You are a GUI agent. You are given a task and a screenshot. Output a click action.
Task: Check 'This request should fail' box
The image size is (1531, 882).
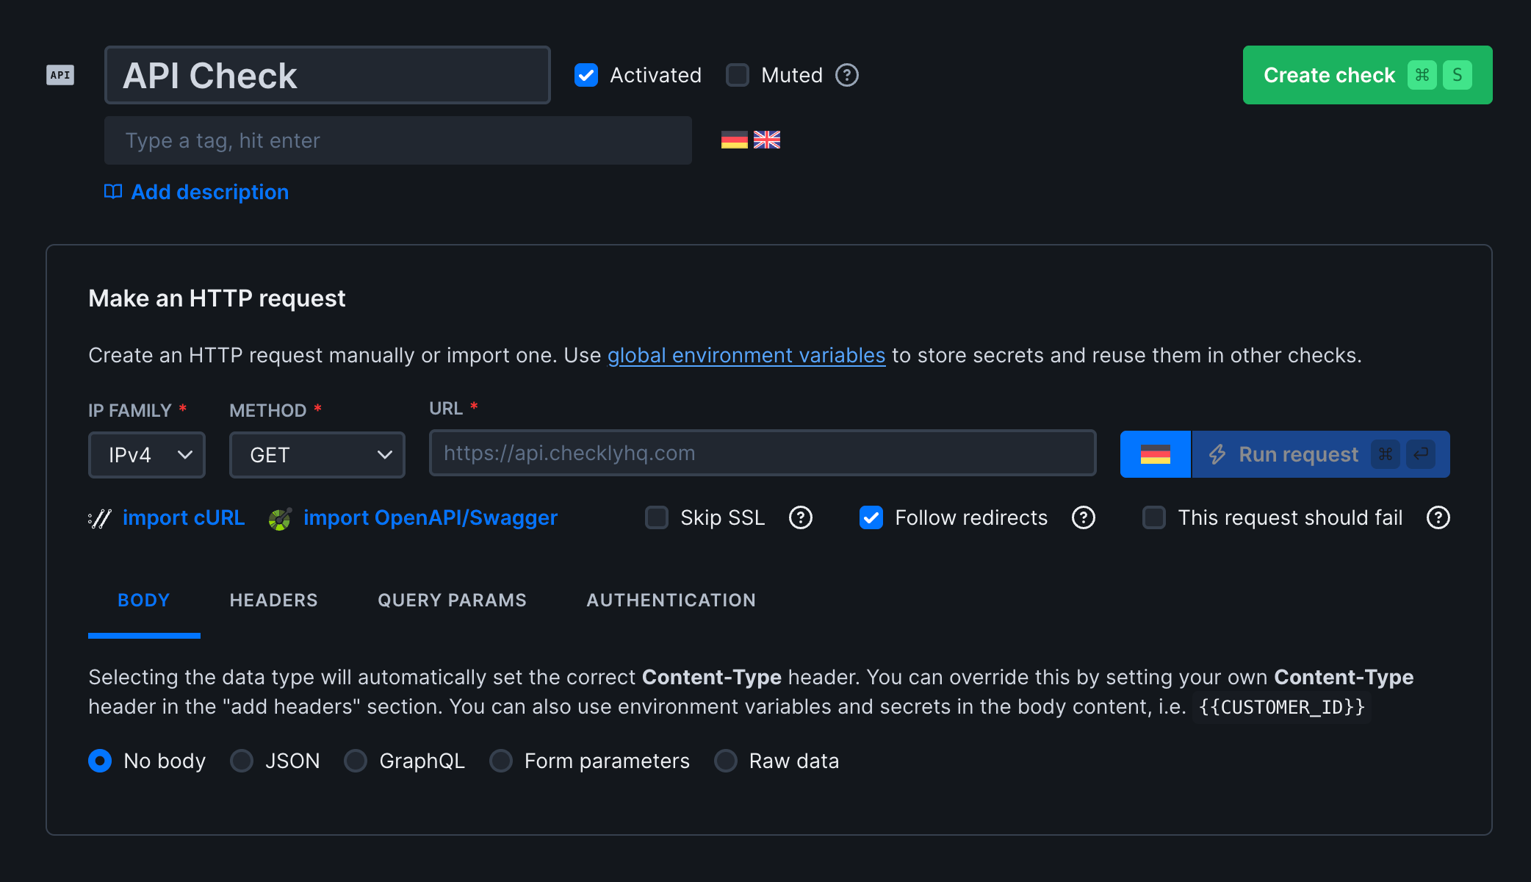[x=1154, y=518]
